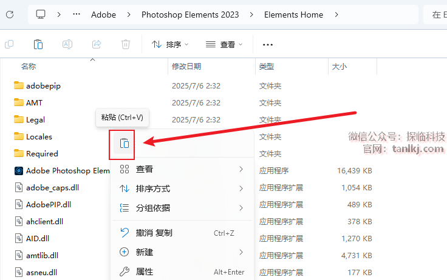Expand the chevron after Adobe breadcrumb
This screenshot has height=280, width=447.
pos(129,15)
